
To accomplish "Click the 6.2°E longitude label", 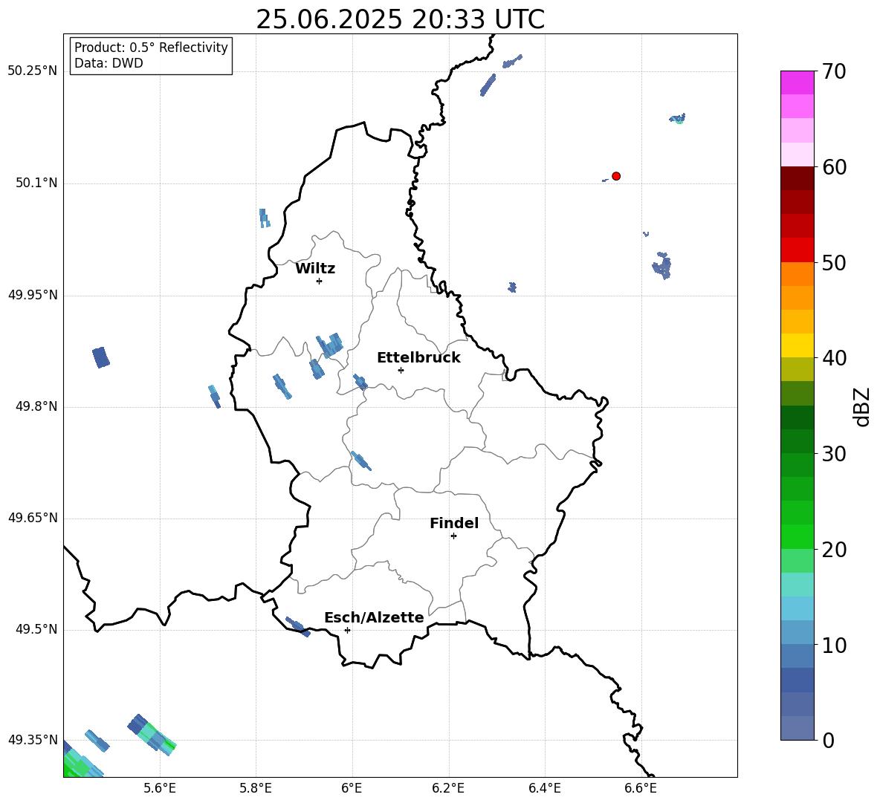I will (x=448, y=788).
